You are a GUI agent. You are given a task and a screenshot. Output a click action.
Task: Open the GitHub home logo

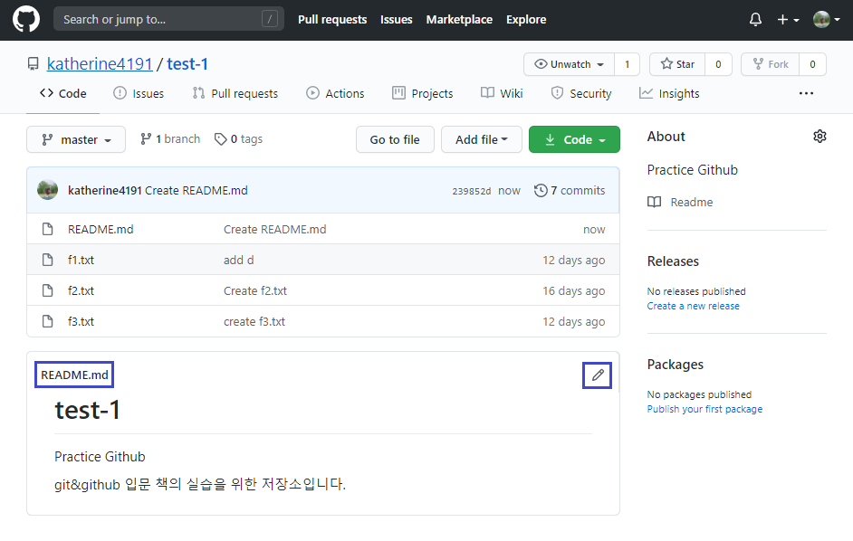pos(26,19)
